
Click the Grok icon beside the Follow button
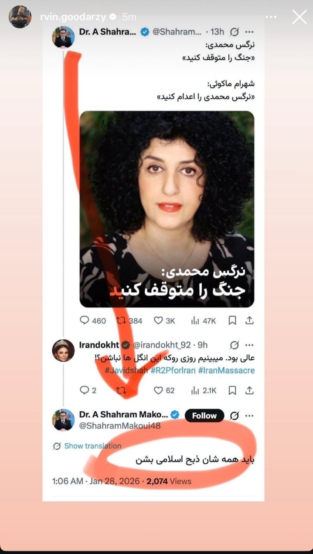[x=234, y=416]
